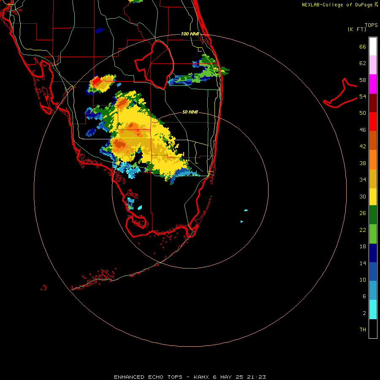Click the Enhanced Echo Tops KAMX caption

[190, 377]
